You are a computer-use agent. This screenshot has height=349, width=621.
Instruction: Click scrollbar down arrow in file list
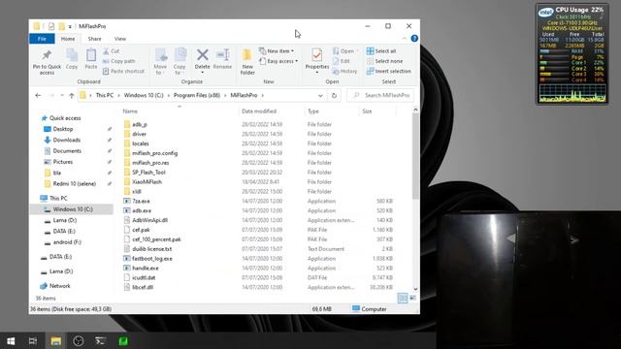[415, 289]
